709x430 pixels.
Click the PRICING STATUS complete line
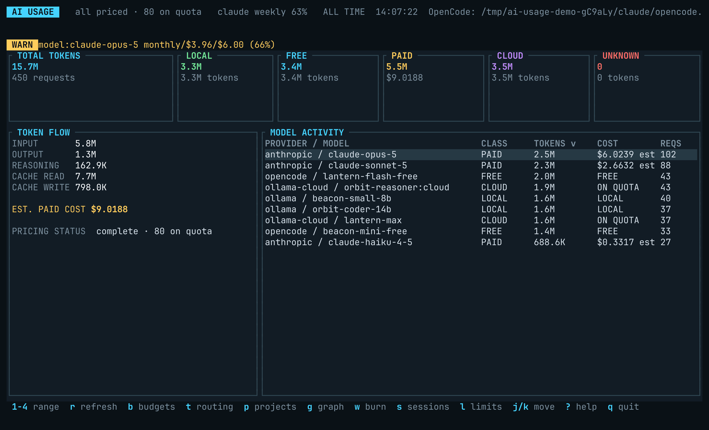coord(112,231)
